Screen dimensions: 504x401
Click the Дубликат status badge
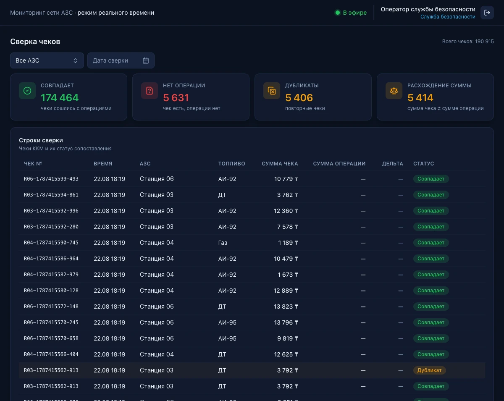point(430,370)
